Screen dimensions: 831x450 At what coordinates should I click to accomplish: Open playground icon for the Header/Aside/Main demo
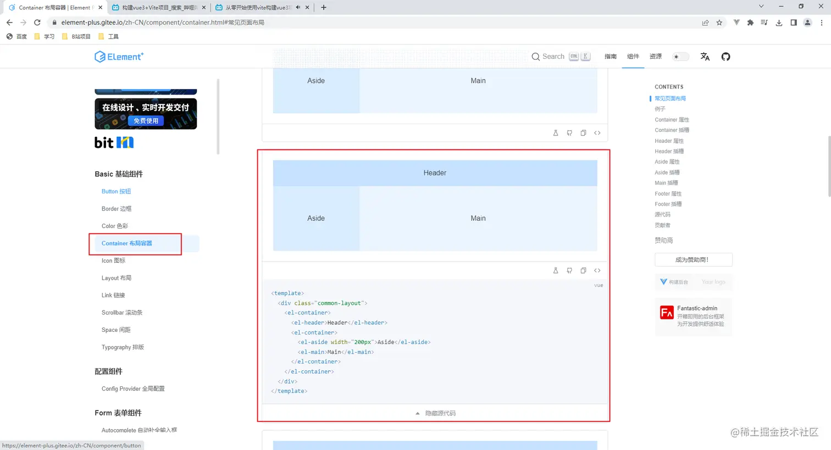(x=556, y=270)
